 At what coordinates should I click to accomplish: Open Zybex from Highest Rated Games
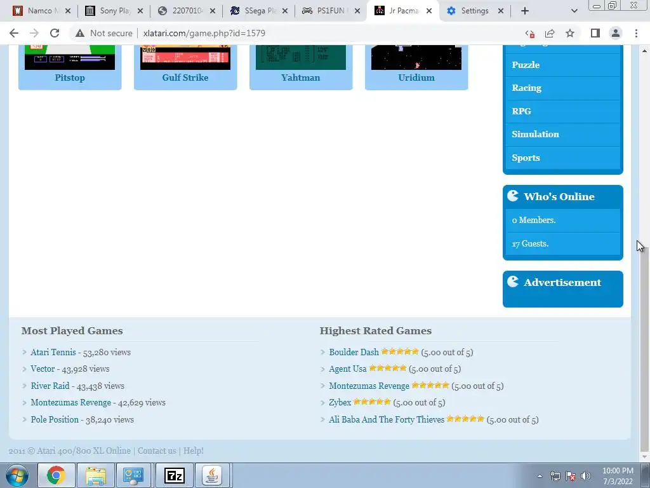[x=340, y=402]
